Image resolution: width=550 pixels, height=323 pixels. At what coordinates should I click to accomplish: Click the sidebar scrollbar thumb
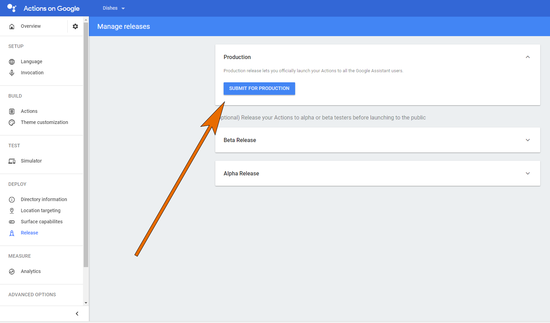[x=86, y=144]
